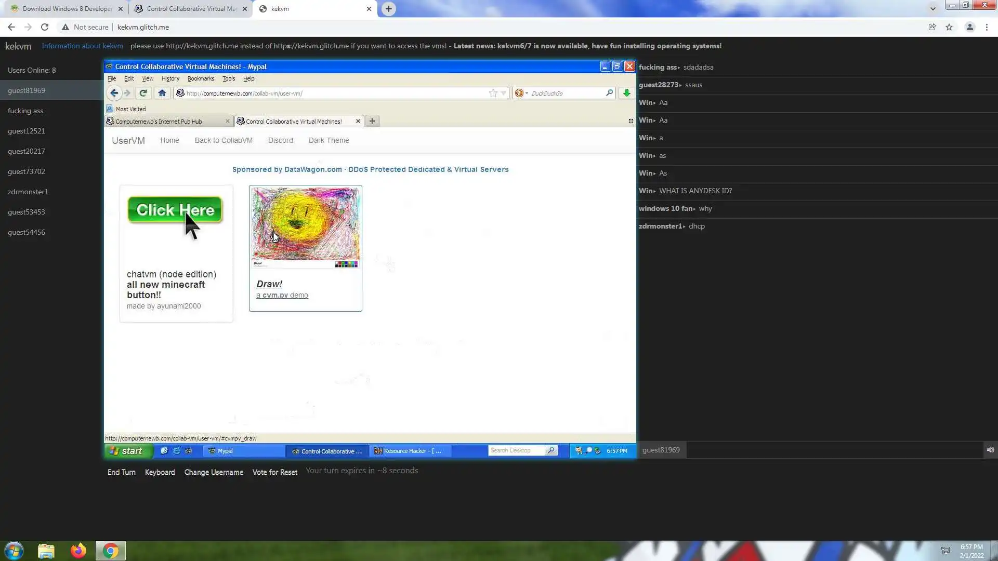Viewport: 998px width, 561px height.
Task: Open the Information about kekvm link
Action: click(x=82, y=46)
